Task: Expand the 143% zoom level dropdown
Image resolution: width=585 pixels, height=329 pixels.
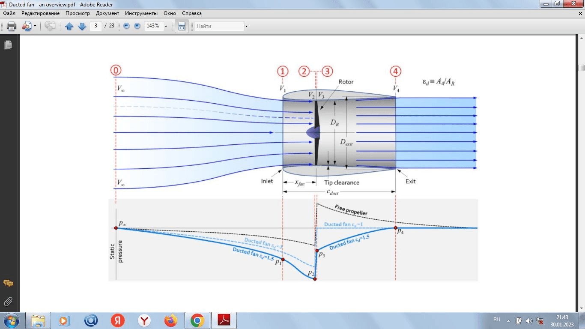Action: pyautogui.click(x=166, y=26)
